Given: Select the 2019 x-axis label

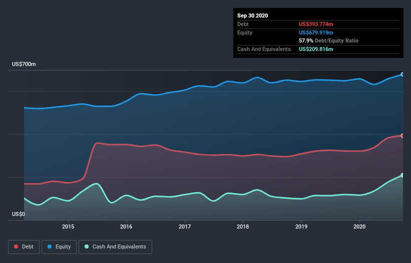Looking at the screenshot, I should tap(301, 226).
